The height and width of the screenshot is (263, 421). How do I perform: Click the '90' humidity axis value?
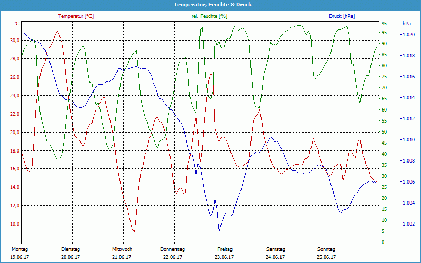(384, 44)
